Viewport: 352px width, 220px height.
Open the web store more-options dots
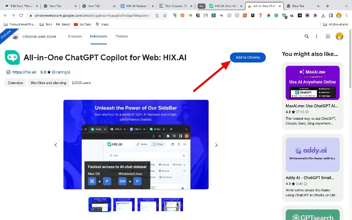(x=316, y=36)
